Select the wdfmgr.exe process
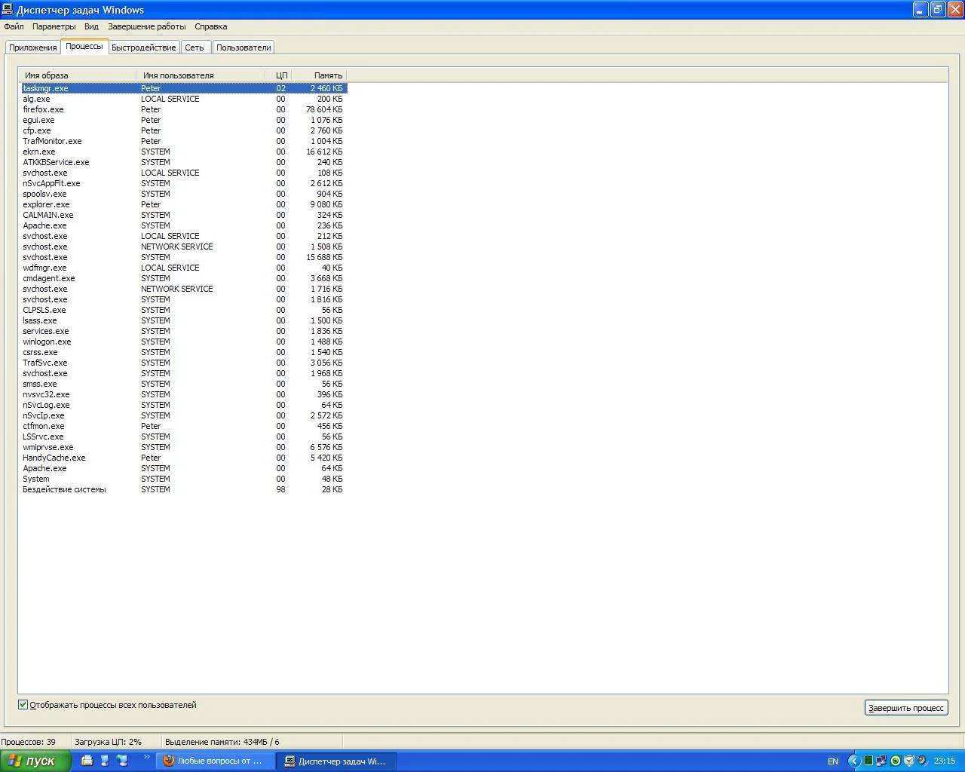 click(183, 268)
